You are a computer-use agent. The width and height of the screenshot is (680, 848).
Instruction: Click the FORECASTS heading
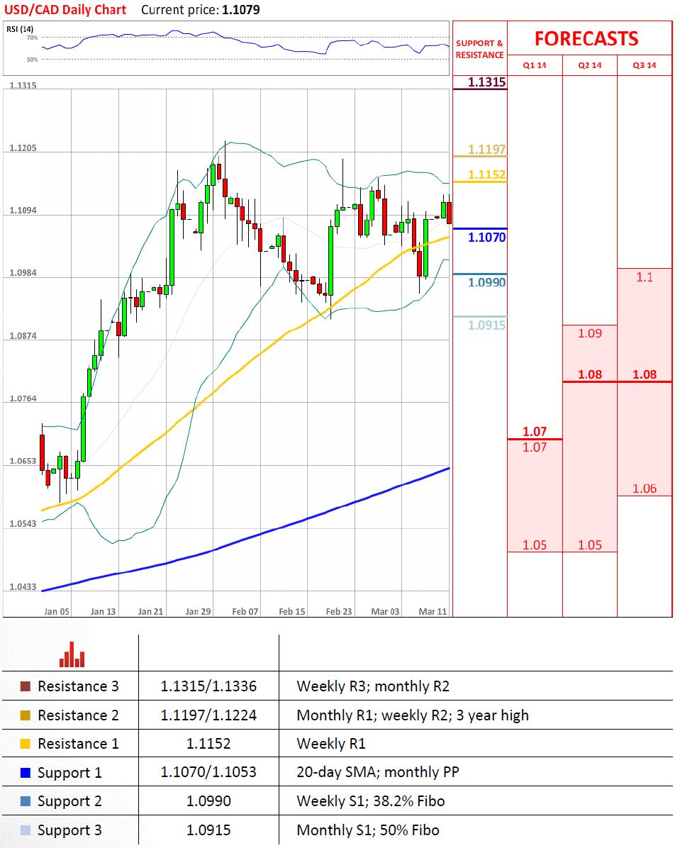tap(586, 38)
